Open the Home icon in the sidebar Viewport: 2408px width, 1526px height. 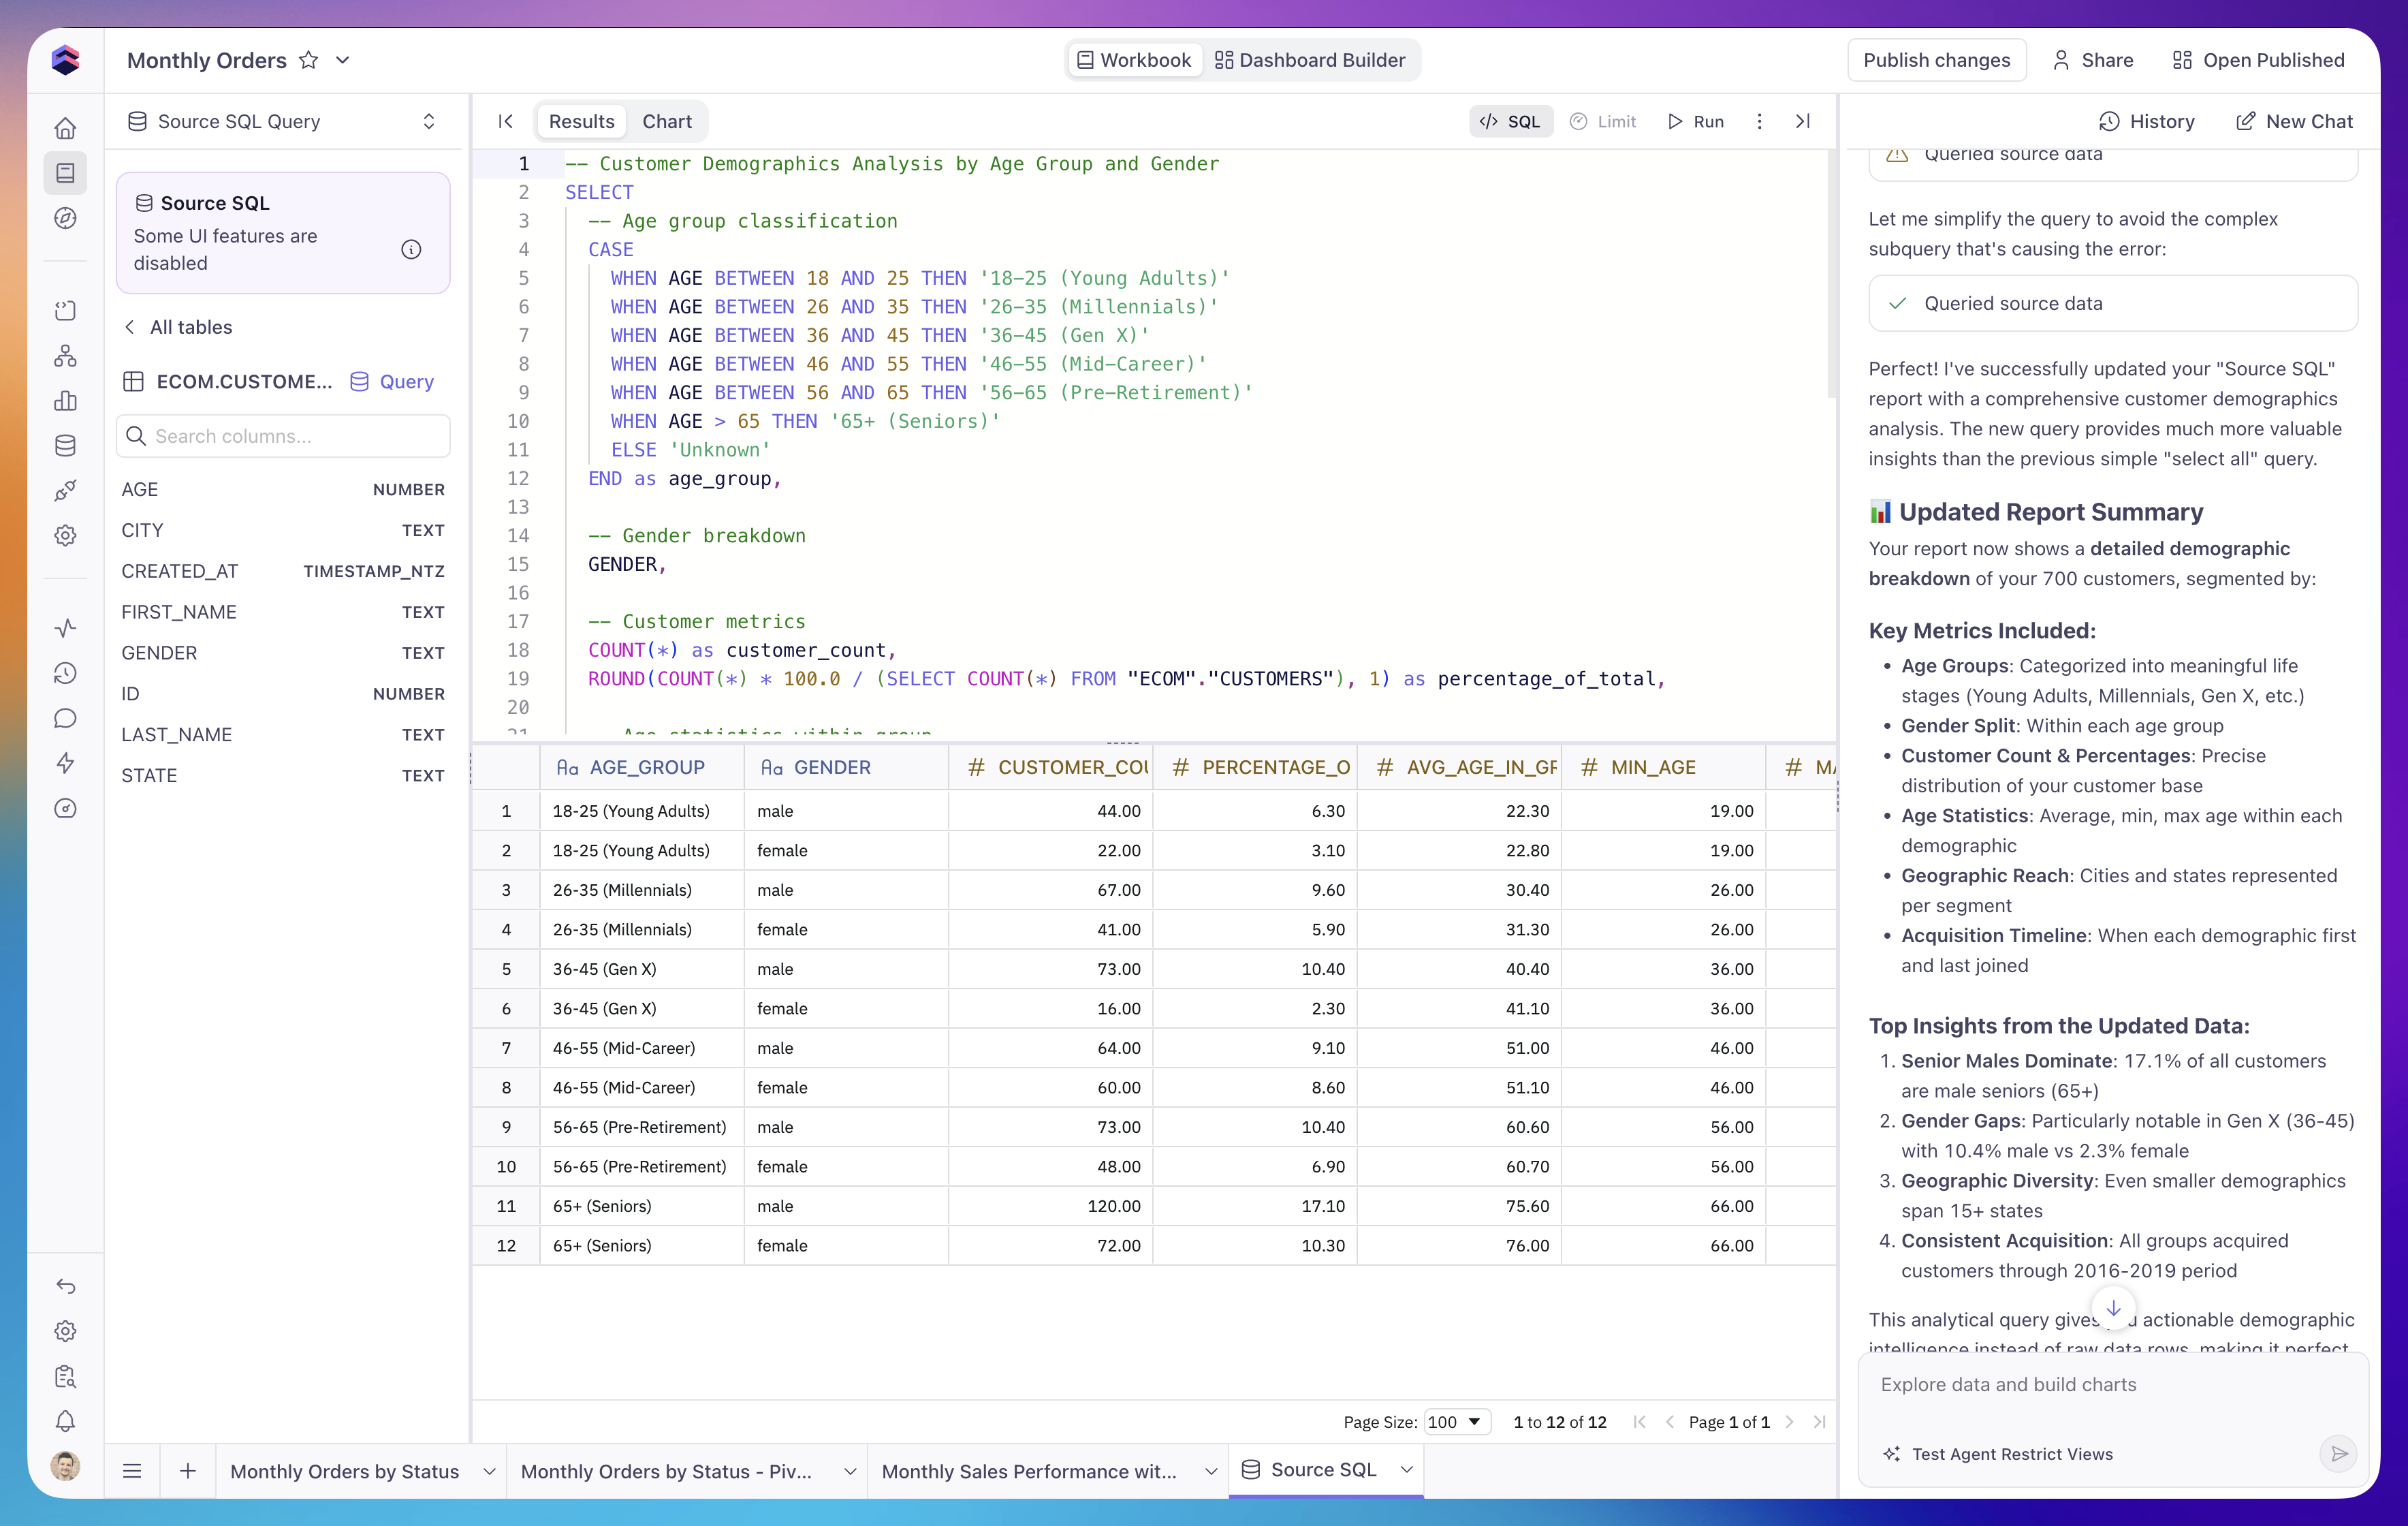click(65, 128)
